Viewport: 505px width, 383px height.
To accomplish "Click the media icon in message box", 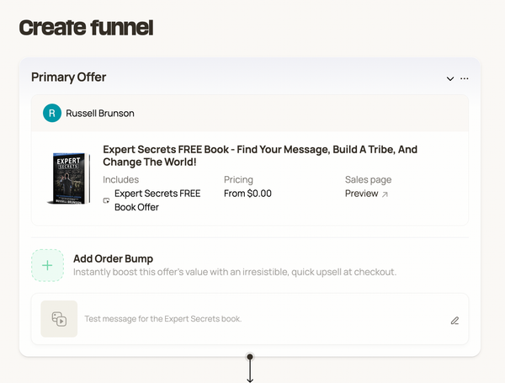I will click(x=59, y=319).
